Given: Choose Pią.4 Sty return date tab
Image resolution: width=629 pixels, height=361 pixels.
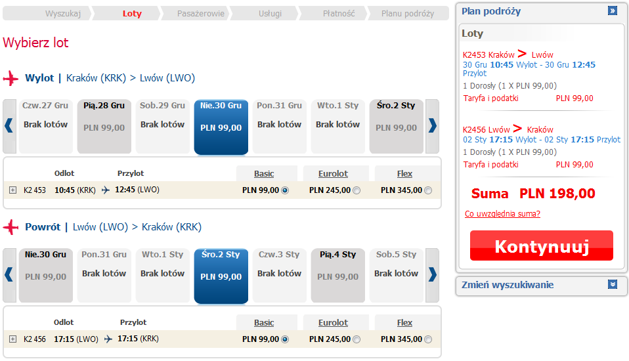Looking at the screenshot, I should (x=337, y=275).
